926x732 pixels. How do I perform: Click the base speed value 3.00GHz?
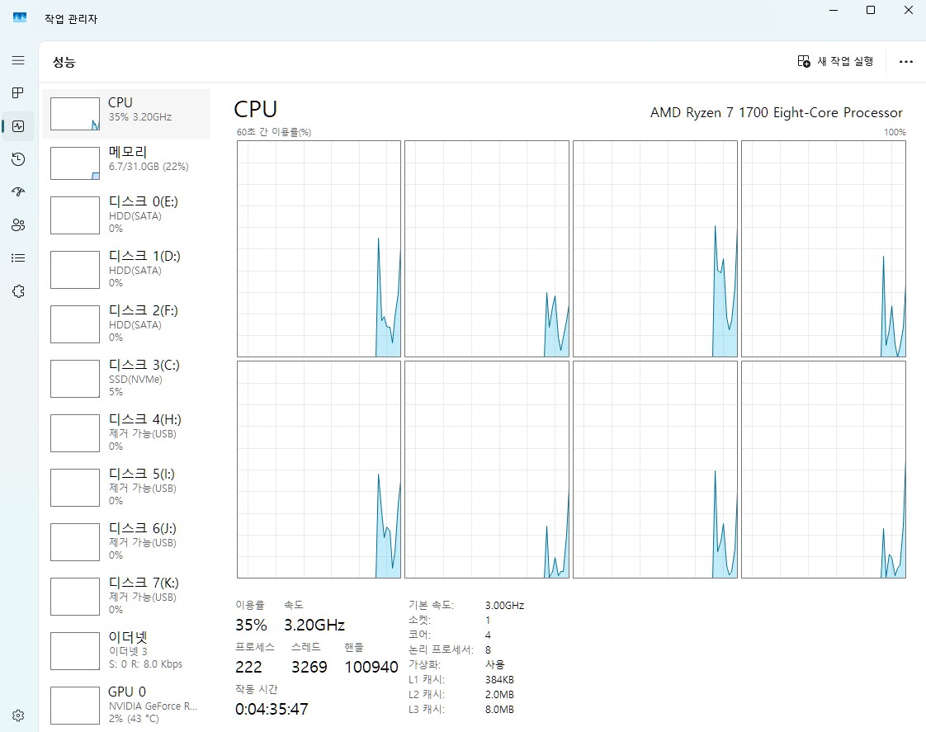(504, 606)
